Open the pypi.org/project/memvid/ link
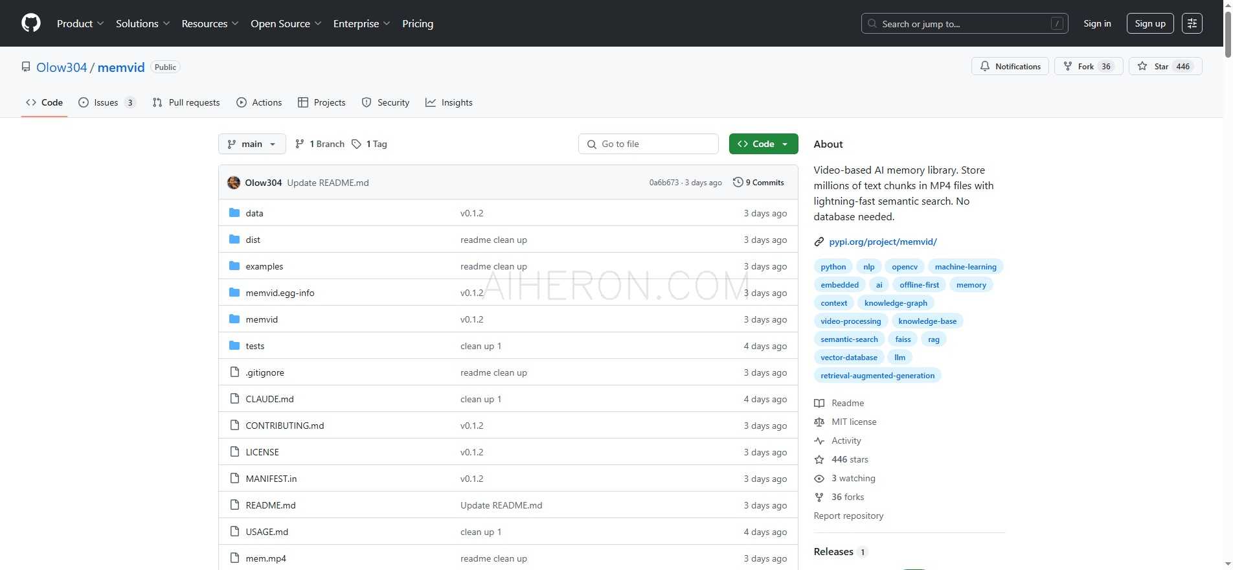The width and height of the screenshot is (1233, 570). pos(883,242)
